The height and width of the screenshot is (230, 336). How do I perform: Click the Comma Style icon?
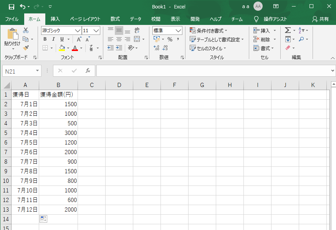pos(178,39)
